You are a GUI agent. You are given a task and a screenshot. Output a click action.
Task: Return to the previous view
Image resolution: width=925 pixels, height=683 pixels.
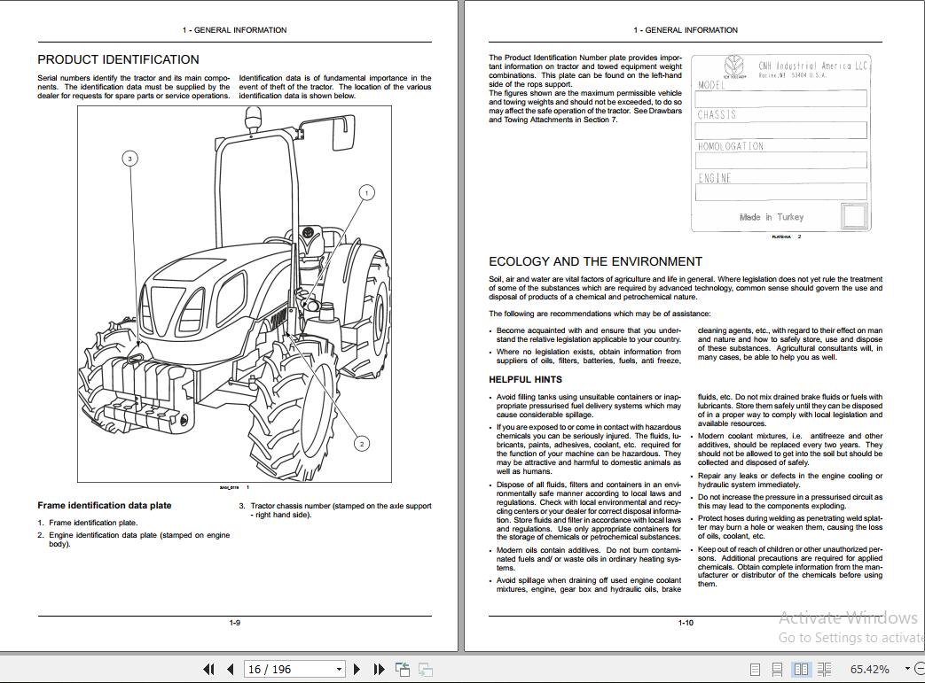pyautogui.click(x=402, y=669)
